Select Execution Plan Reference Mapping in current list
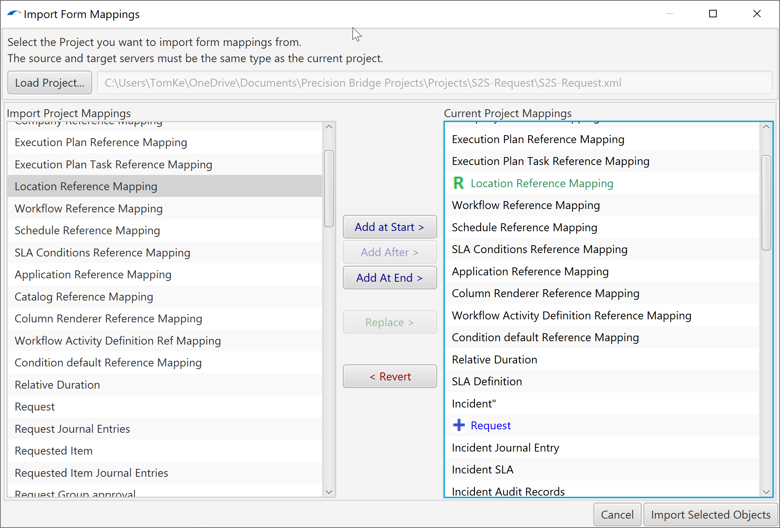Viewport: 780px width, 528px height. click(602, 139)
